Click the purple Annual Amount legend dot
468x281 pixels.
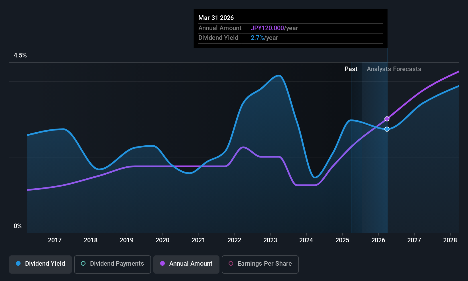click(x=162, y=263)
